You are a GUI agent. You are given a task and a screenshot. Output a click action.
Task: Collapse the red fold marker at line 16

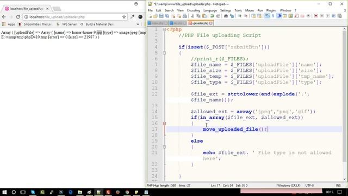164,124
